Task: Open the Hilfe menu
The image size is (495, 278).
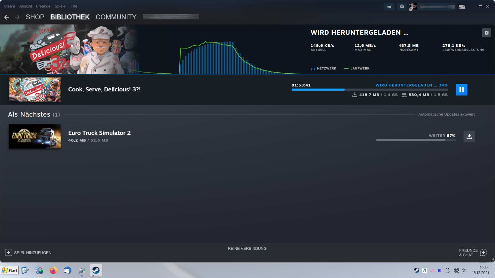Action: click(73, 6)
